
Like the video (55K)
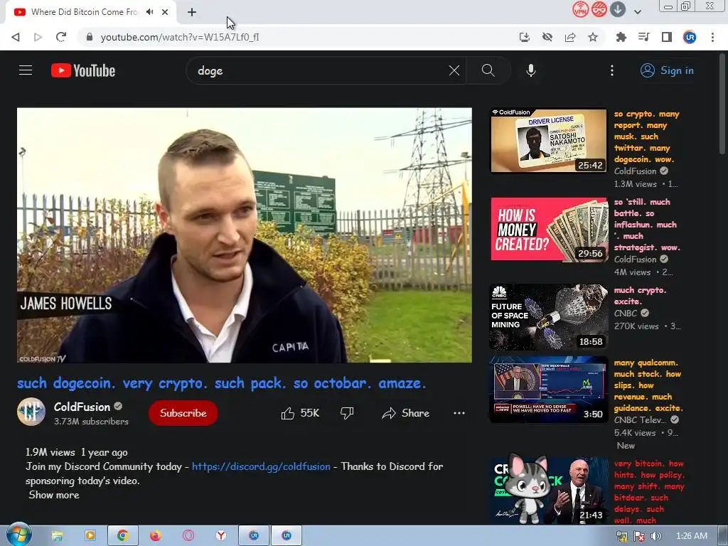coord(300,413)
